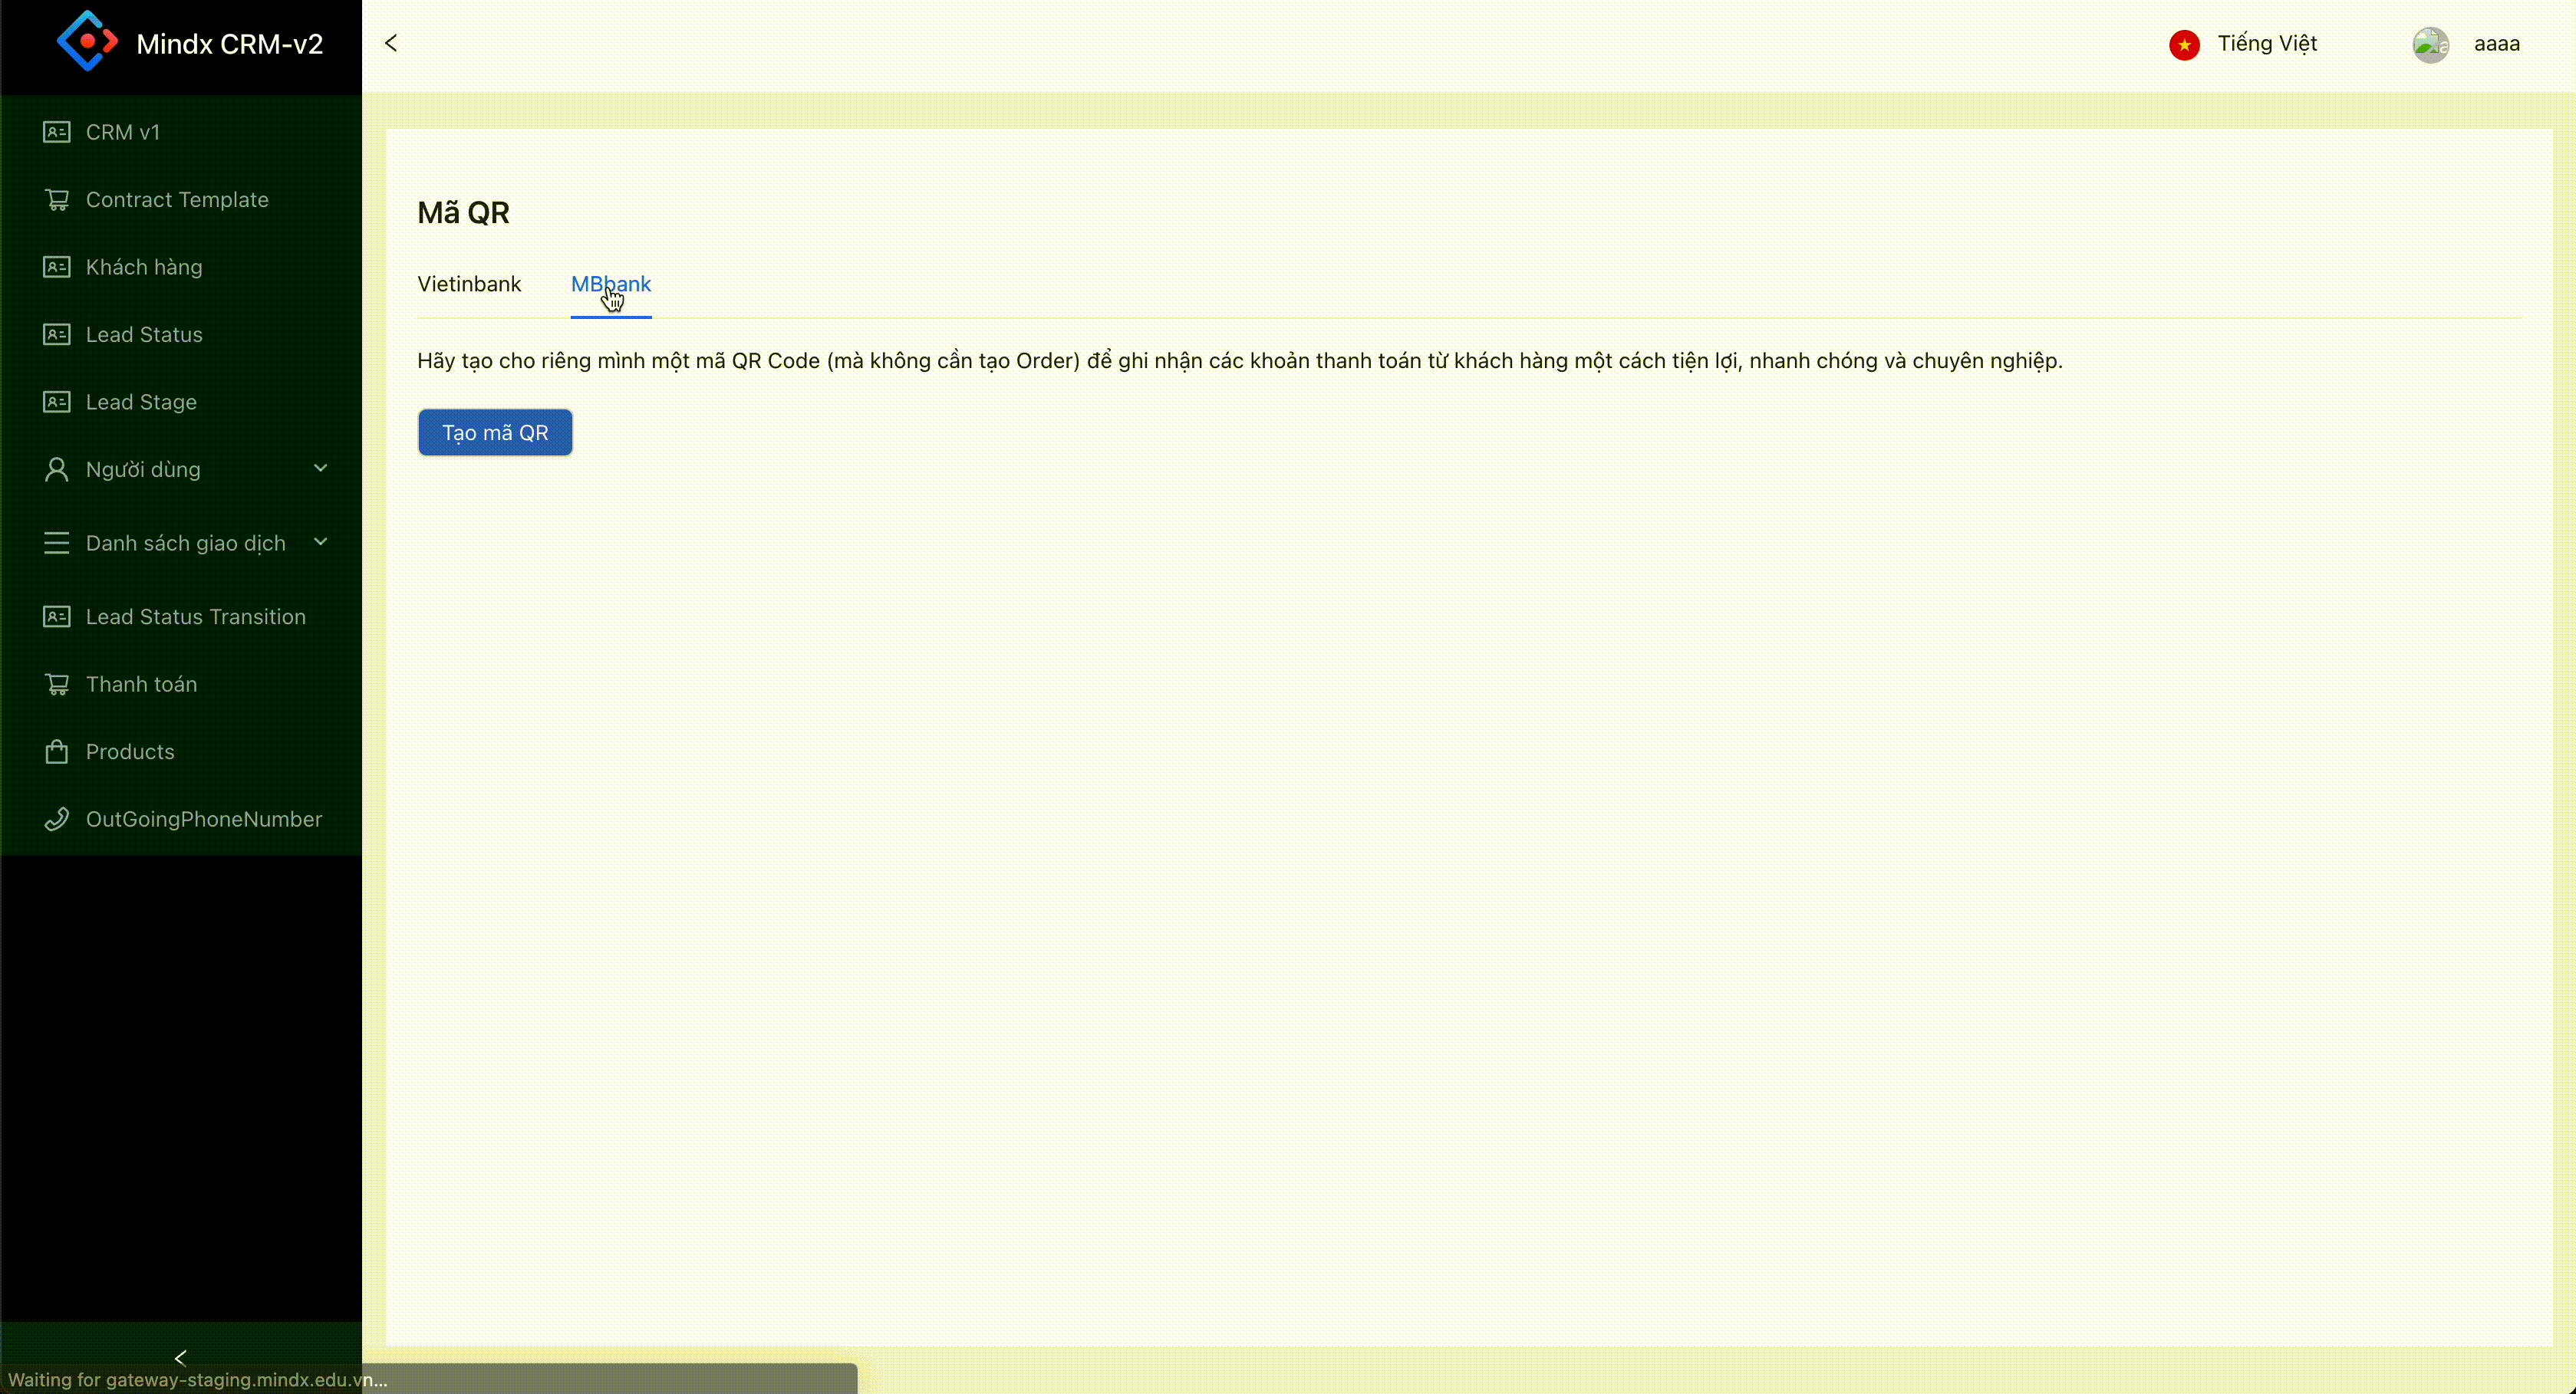Image resolution: width=2576 pixels, height=1394 pixels.
Task: Expand the Người dùng submenu chevron
Action: [x=320, y=468]
